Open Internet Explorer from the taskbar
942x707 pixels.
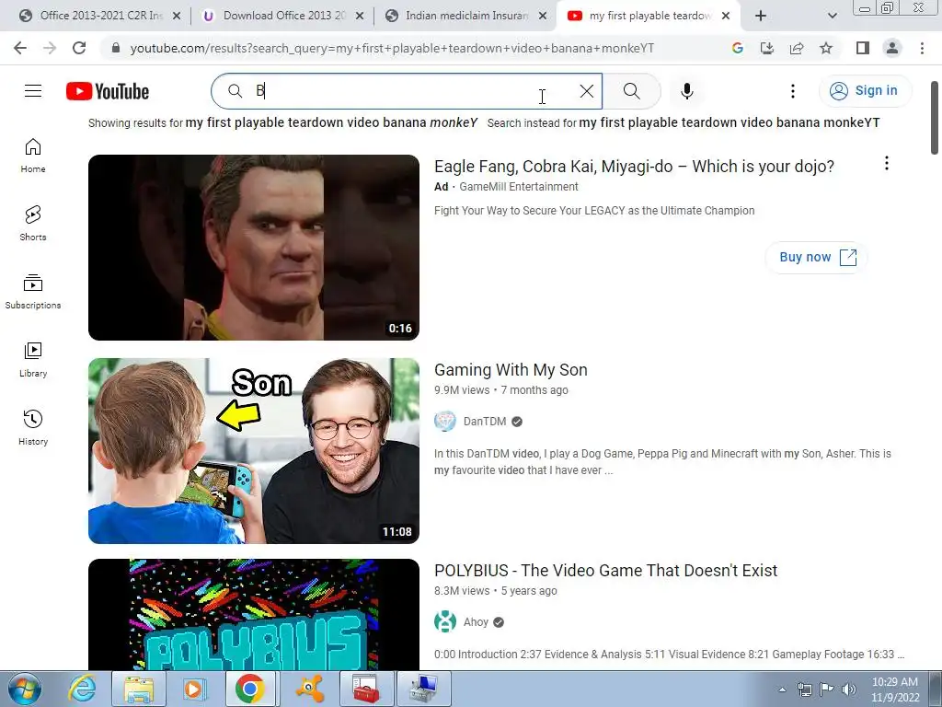[82, 689]
